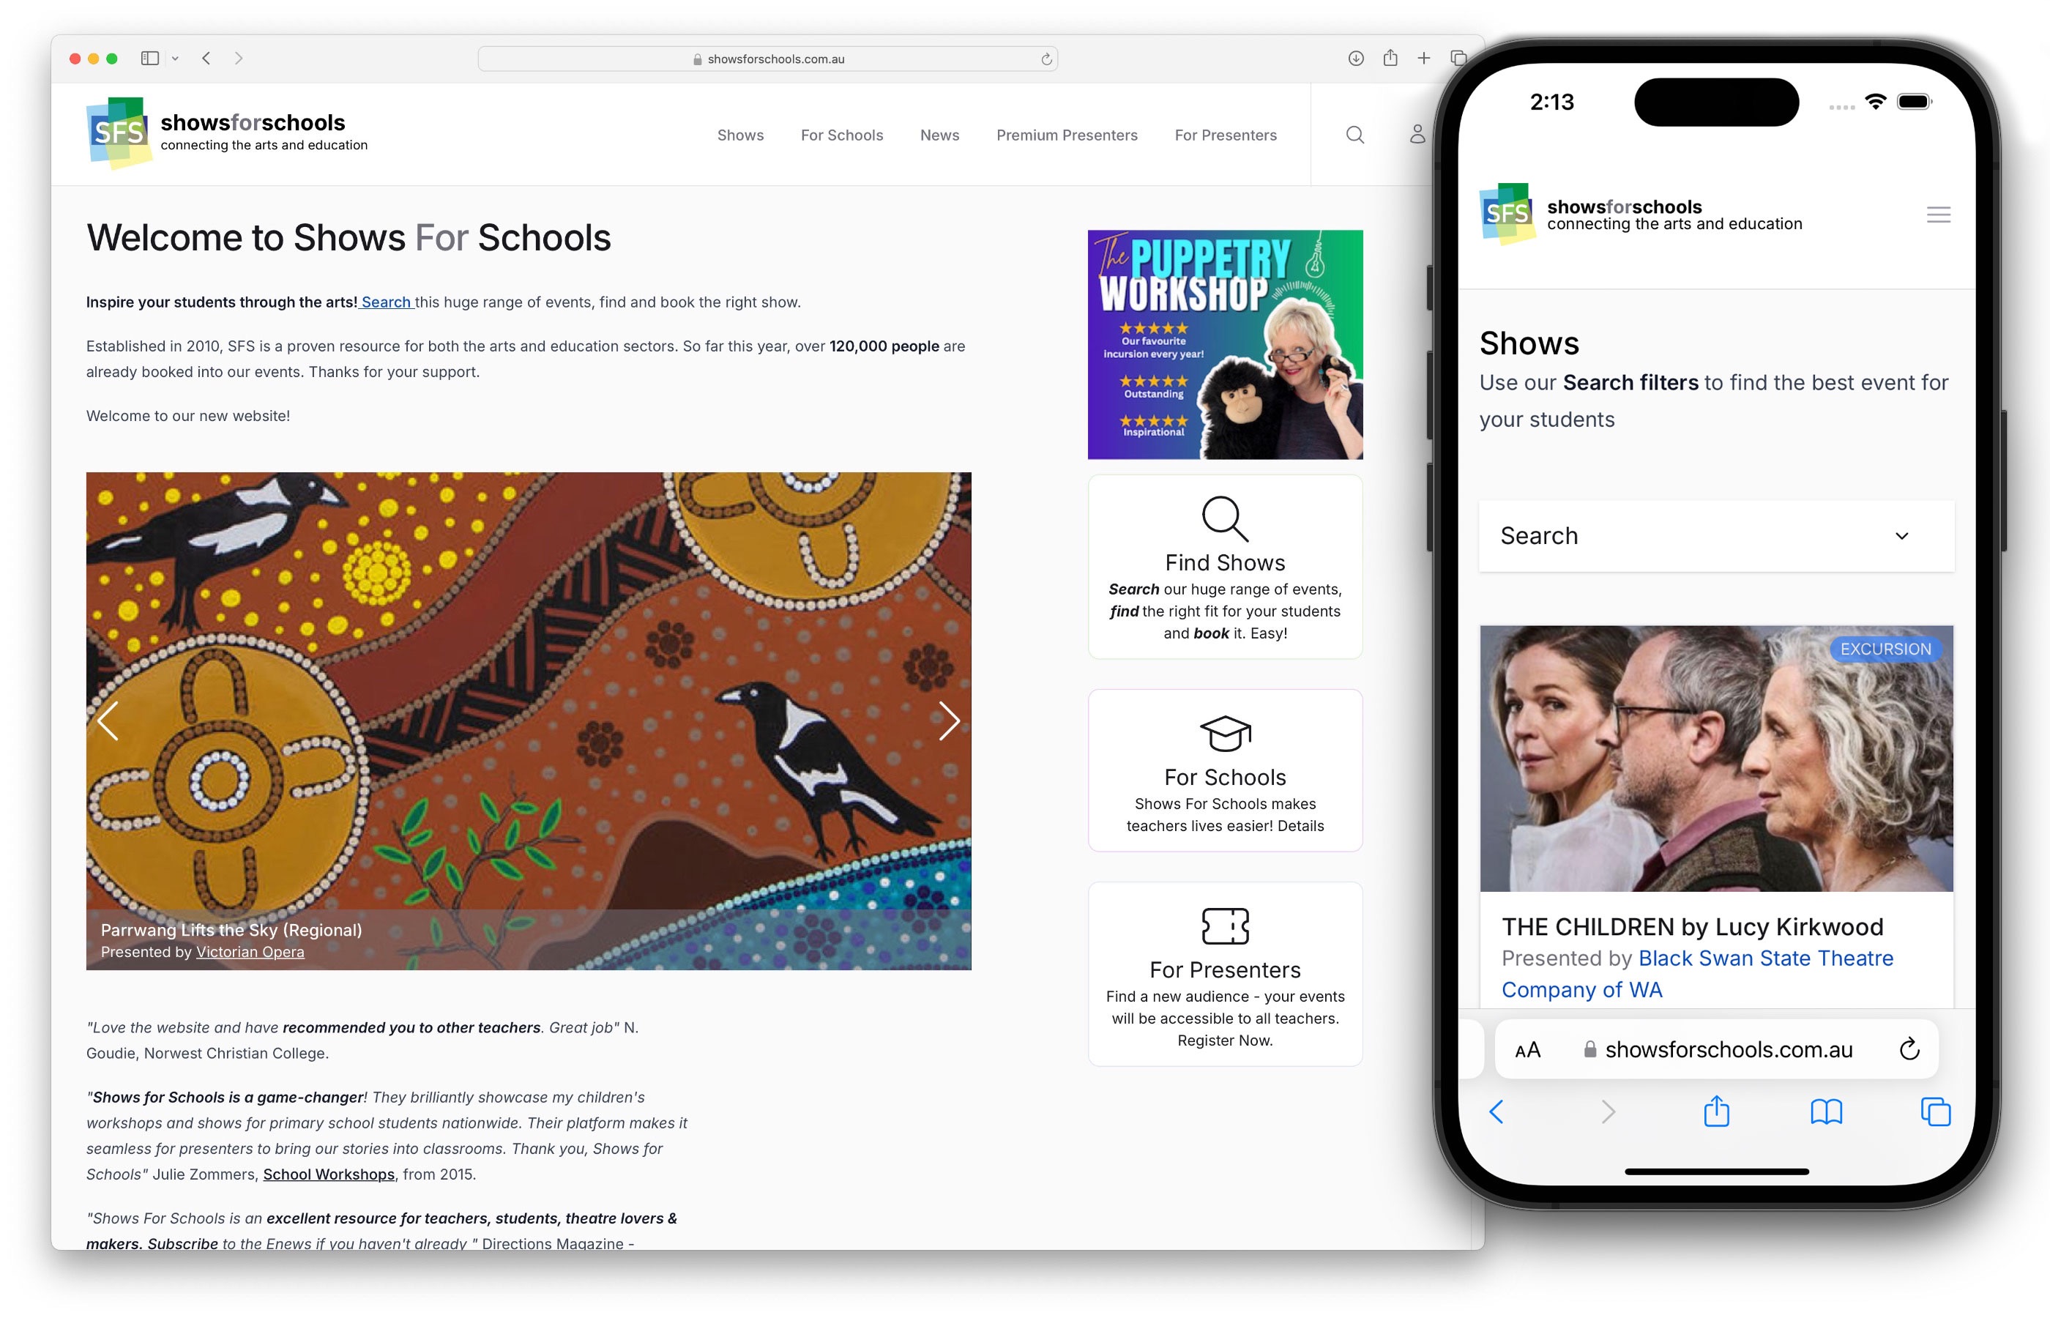Open the user account icon
The width and height of the screenshot is (2050, 1318).
click(1417, 135)
